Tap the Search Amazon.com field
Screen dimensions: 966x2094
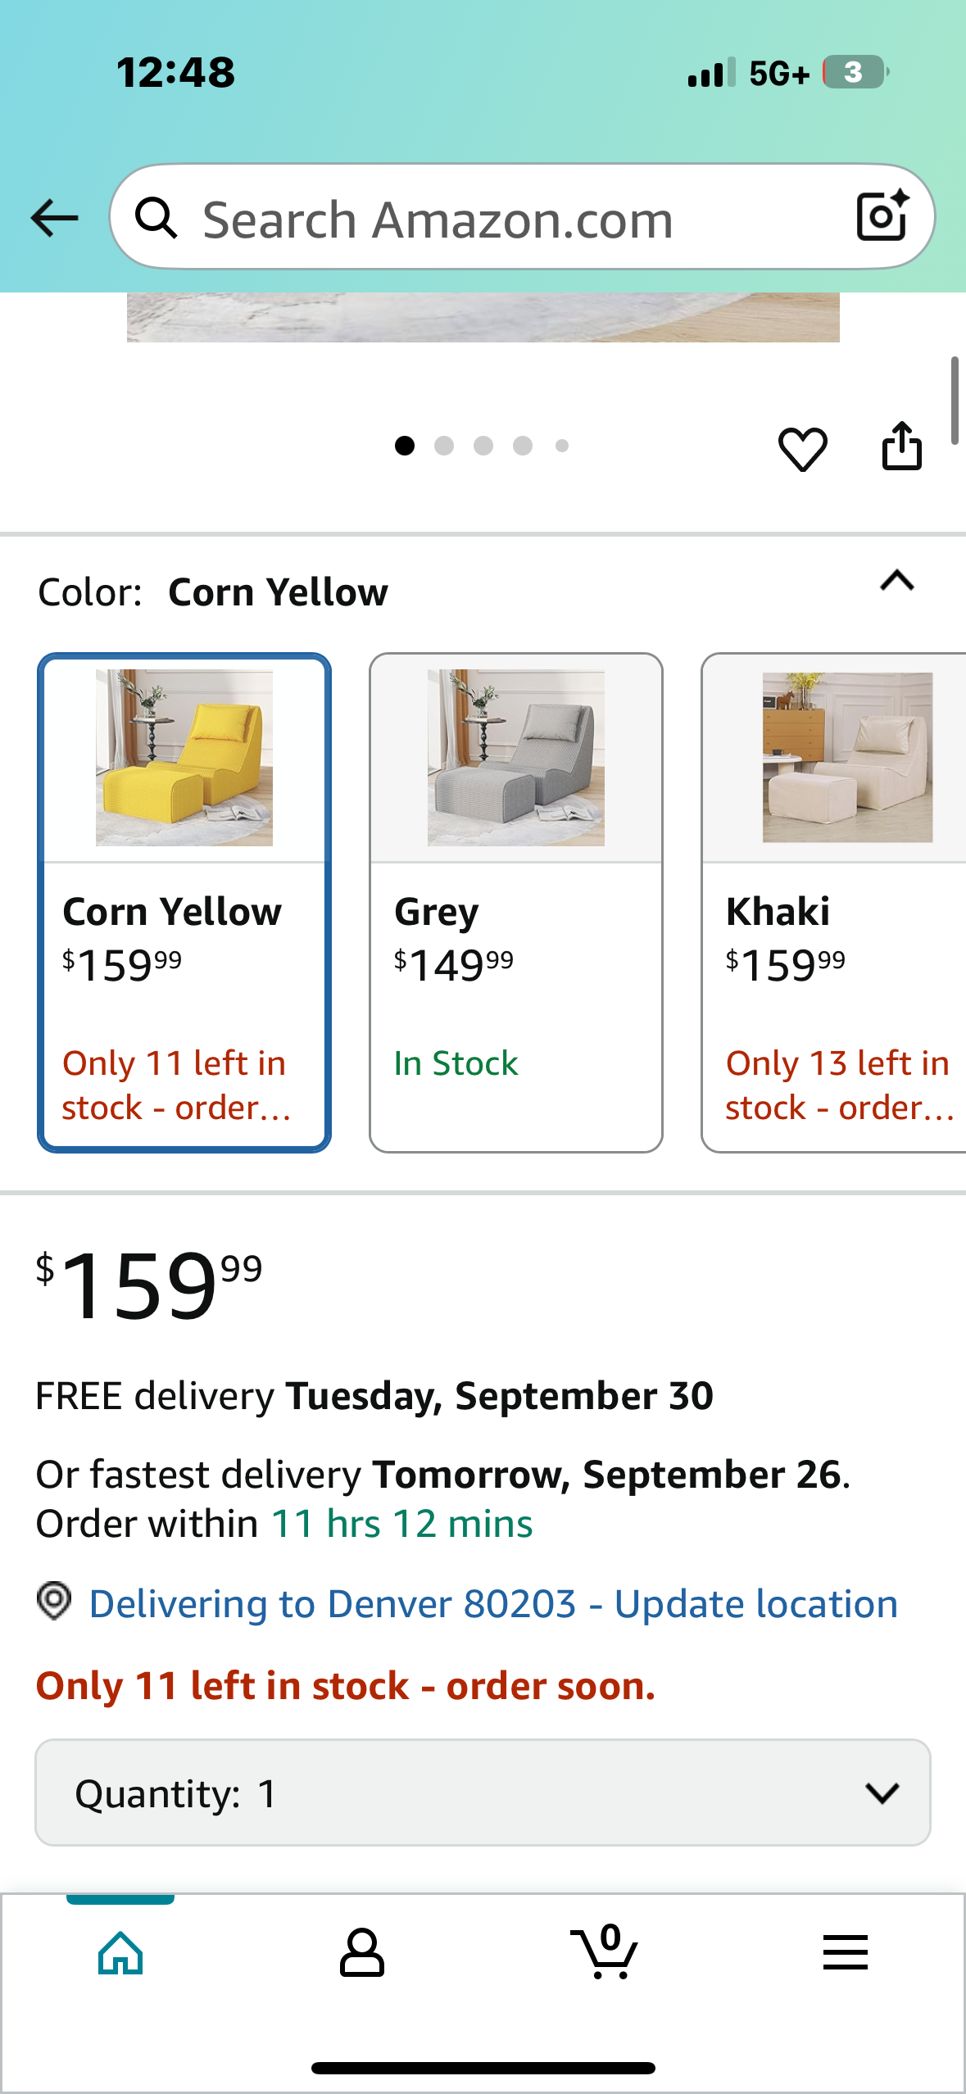[x=508, y=220]
